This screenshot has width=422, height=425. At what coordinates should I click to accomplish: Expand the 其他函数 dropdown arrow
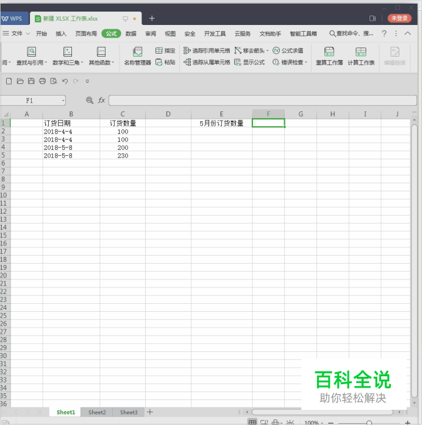click(113, 62)
